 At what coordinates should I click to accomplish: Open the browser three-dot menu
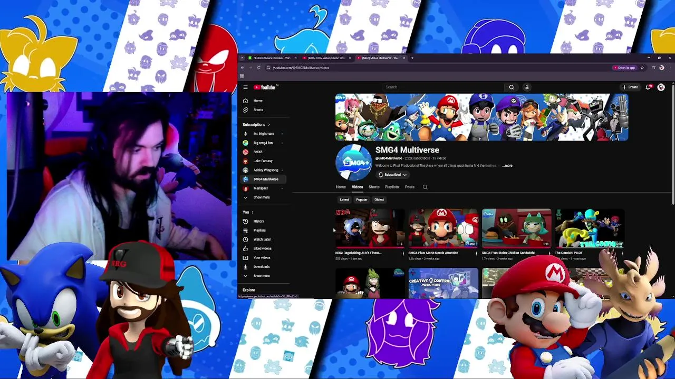pos(669,68)
